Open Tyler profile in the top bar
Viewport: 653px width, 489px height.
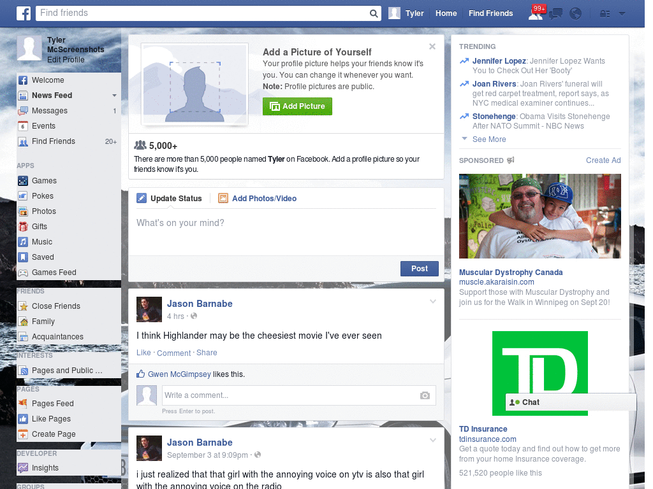pyautogui.click(x=406, y=13)
